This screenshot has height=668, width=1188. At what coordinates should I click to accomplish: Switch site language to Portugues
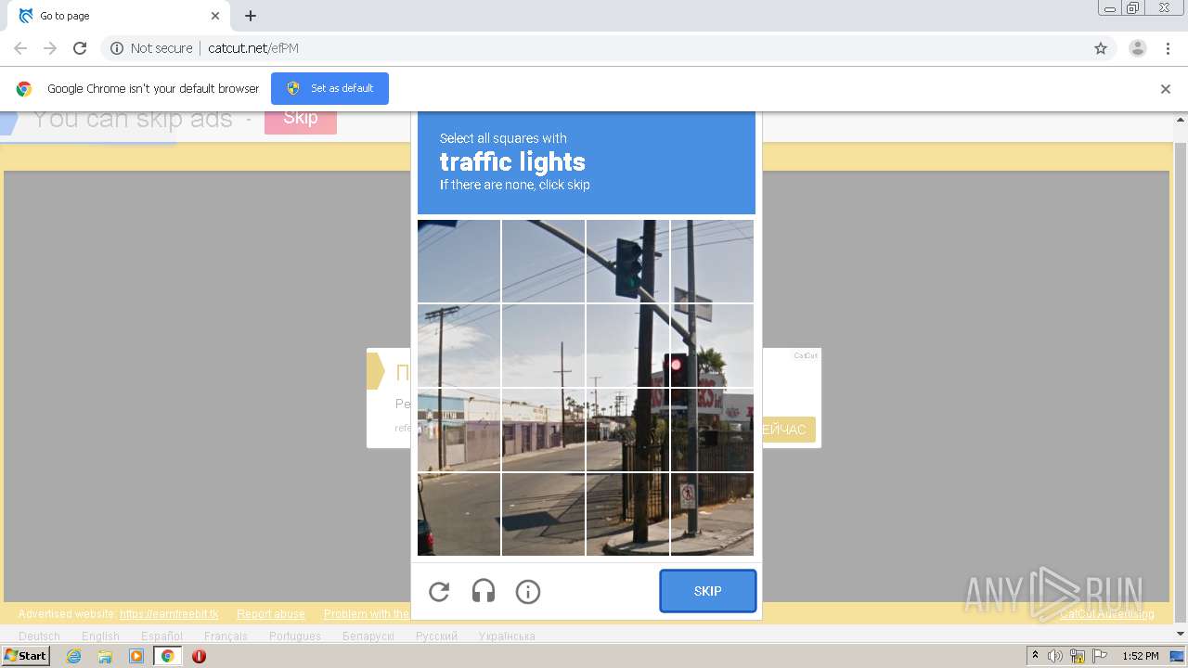coord(295,636)
